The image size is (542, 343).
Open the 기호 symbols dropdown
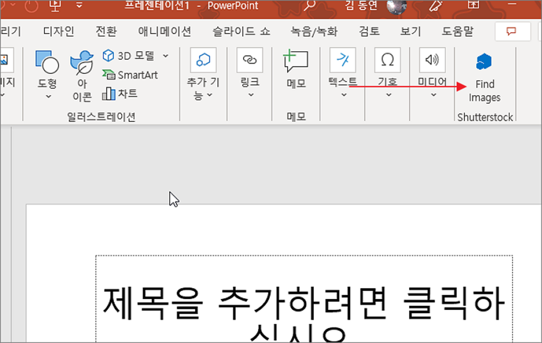coord(387,74)
